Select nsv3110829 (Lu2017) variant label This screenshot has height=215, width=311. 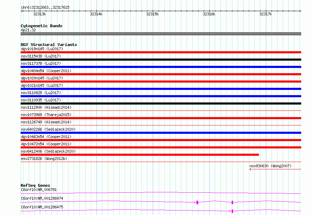[41, 93]
